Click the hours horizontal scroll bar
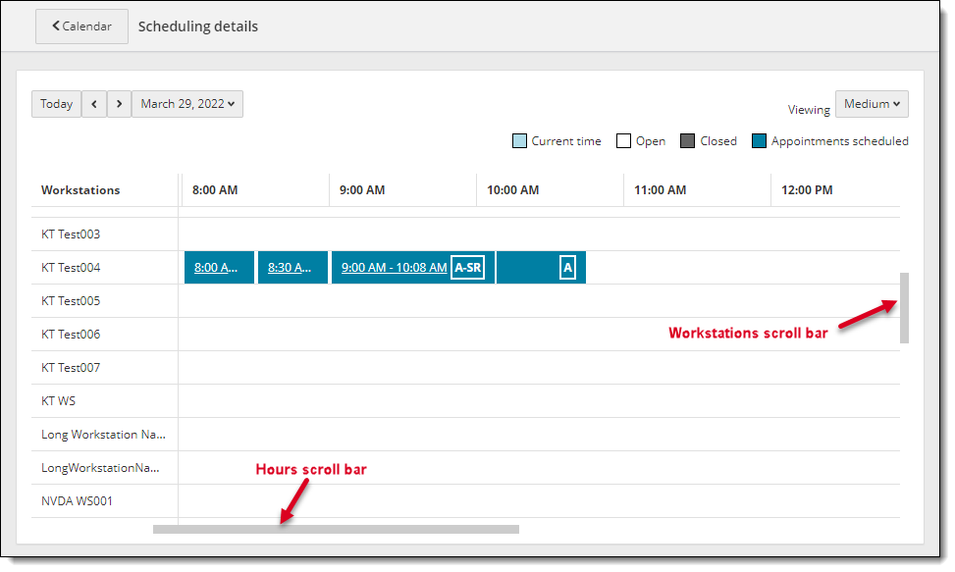Image resolution: width=955 pixels, height=572 pixels. (336, 530)
